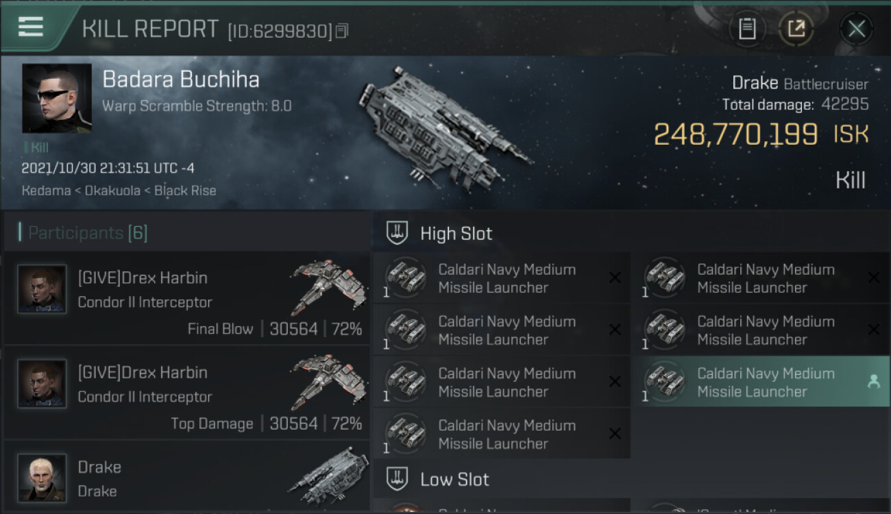891x514 pixels.
Task: Click the person icon on the highlighted launcher
Action: click(873, 382)
